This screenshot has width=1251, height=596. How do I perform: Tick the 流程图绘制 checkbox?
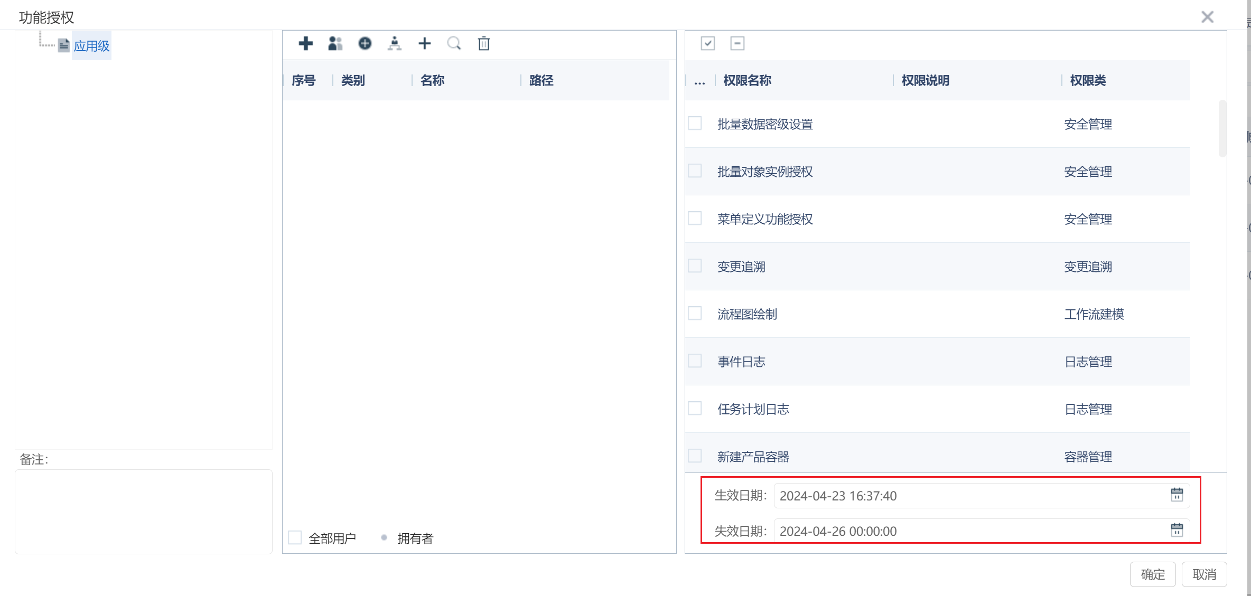(695, 313)
